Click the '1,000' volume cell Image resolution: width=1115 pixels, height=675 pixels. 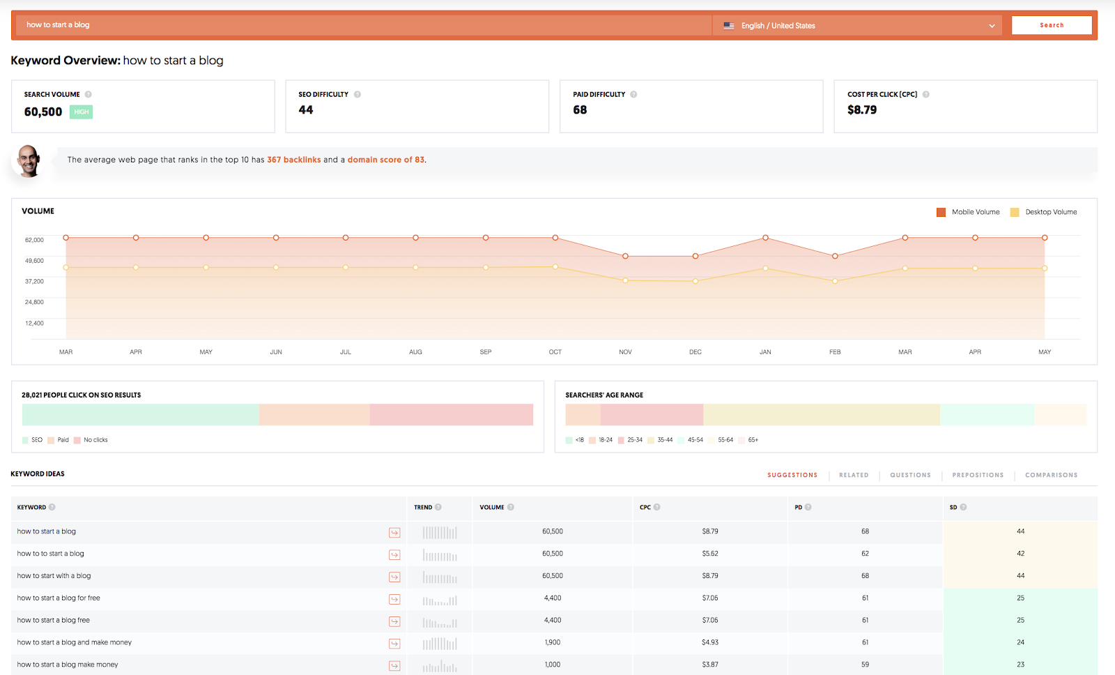point(553,665)
